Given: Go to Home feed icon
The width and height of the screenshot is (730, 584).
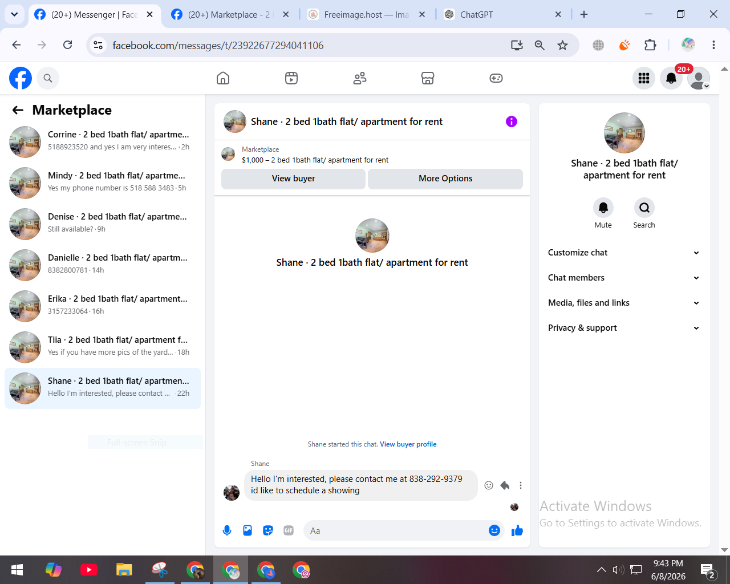Looking at the screenshot, I should pos(223,78).
